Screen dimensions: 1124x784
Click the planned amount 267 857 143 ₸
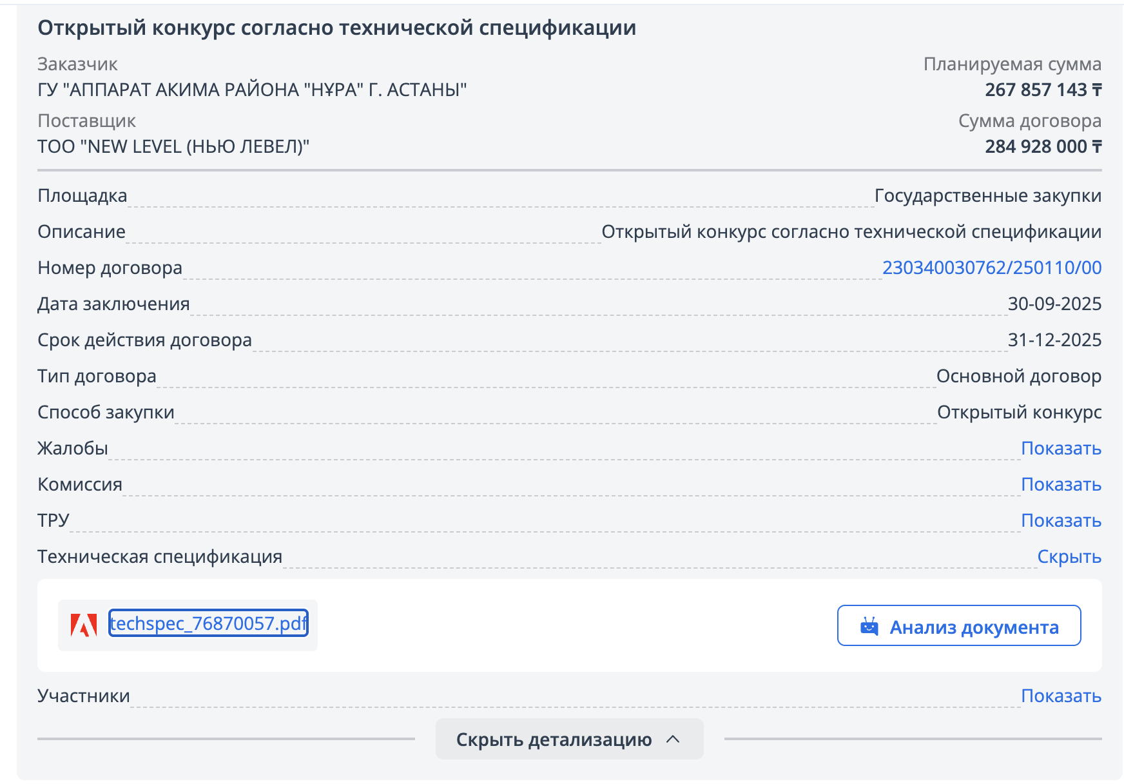1043,90
